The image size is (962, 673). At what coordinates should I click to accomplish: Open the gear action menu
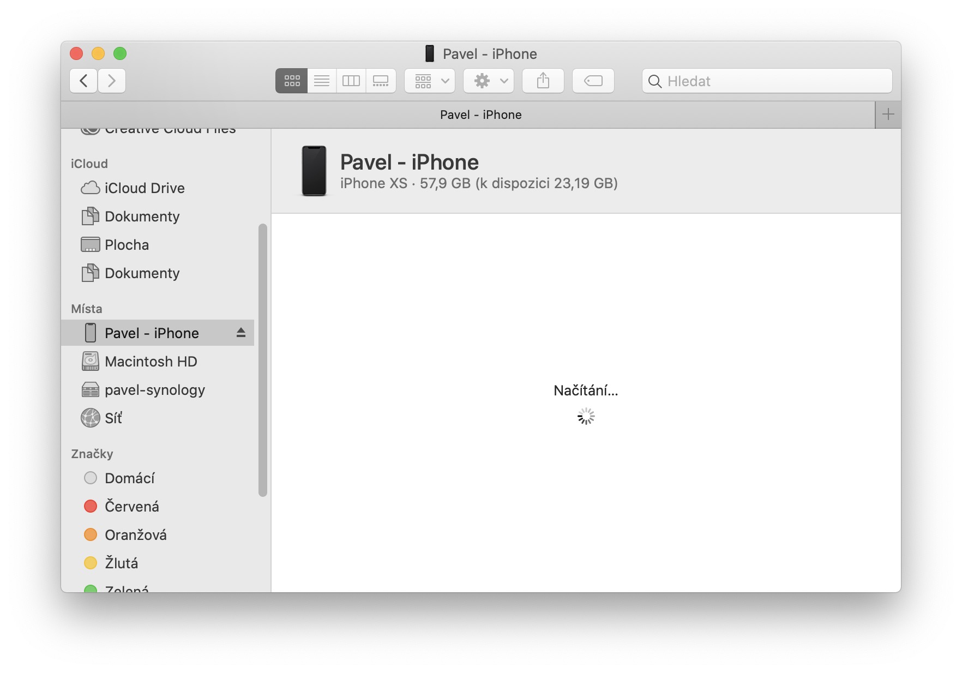coord(489,81)
